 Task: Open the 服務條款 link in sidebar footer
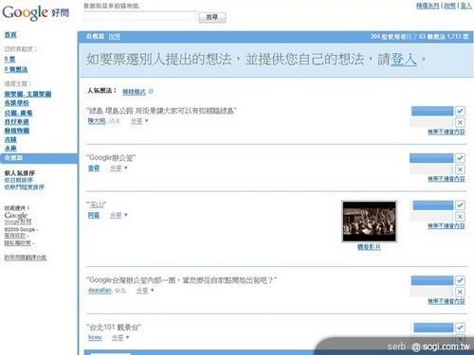pyautogui.click(x=14, y=236)
